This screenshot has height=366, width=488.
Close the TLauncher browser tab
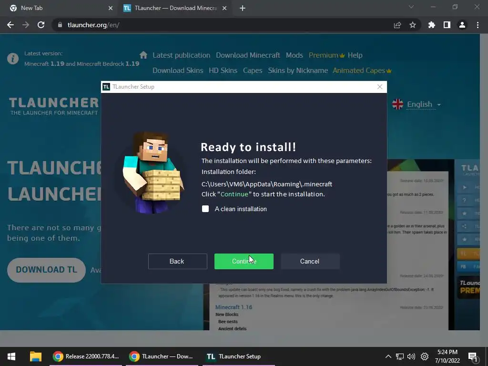[224, 8]
